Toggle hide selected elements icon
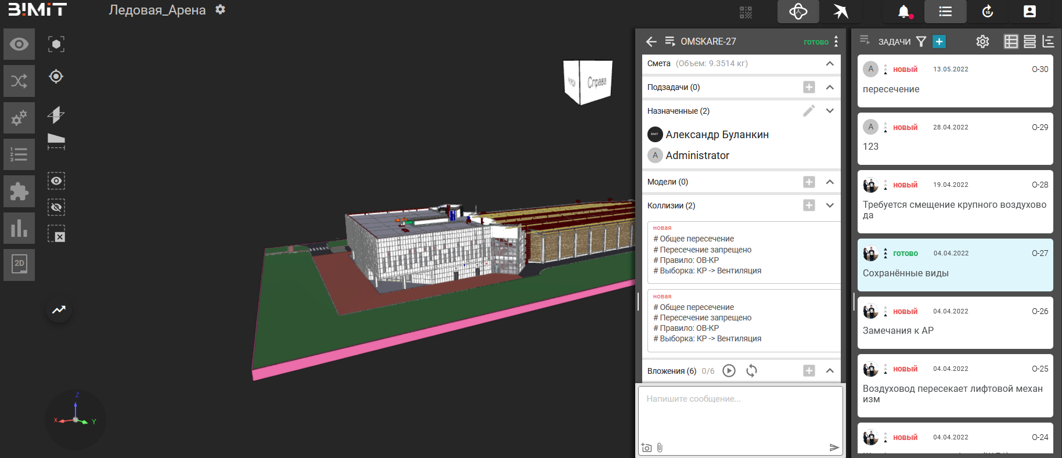 pos(56,207)
